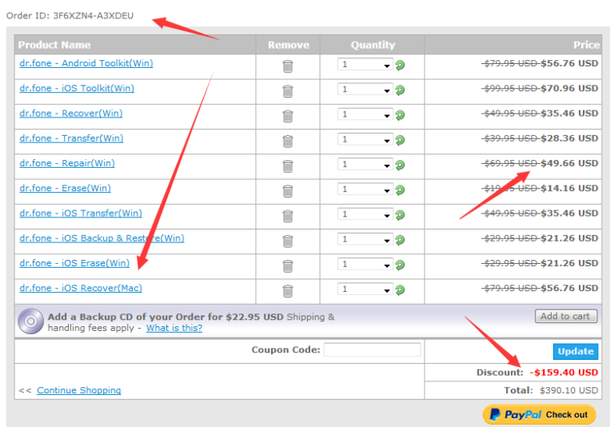Expand quantity selector for iOS Transfer(Win)

[365, 214]
